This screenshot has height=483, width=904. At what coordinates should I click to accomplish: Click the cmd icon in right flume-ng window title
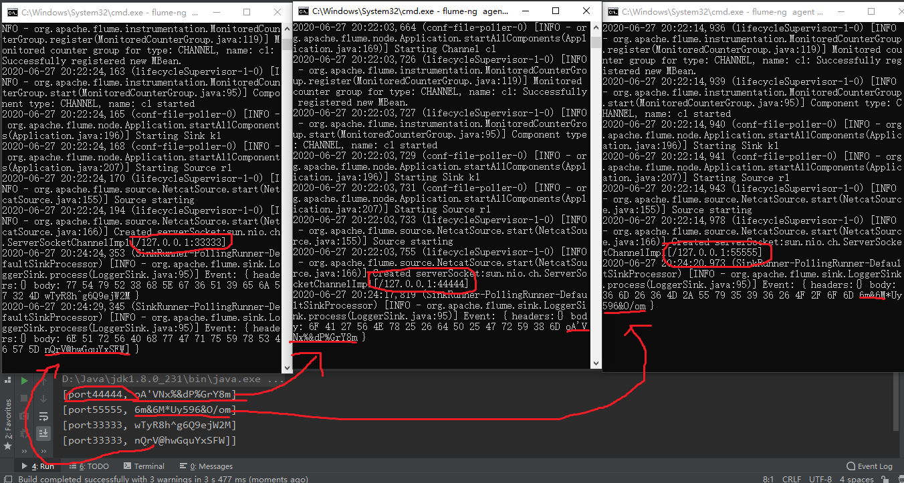tap(612, 12)
